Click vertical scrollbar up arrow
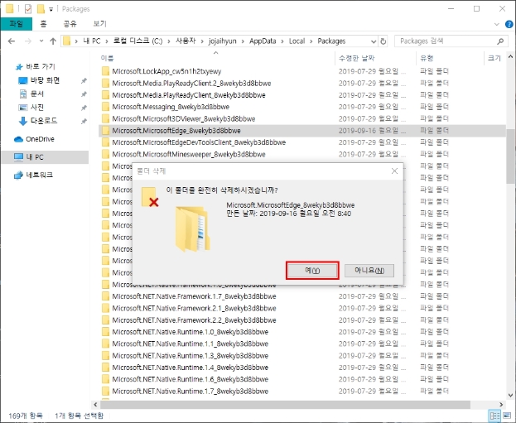The width and height of the screenshot is (516, 423). [x=510, y=56]
